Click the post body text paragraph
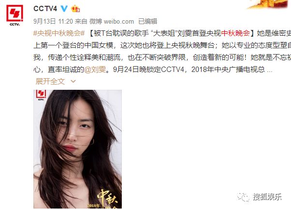291x210 pixels. [162, 51]
